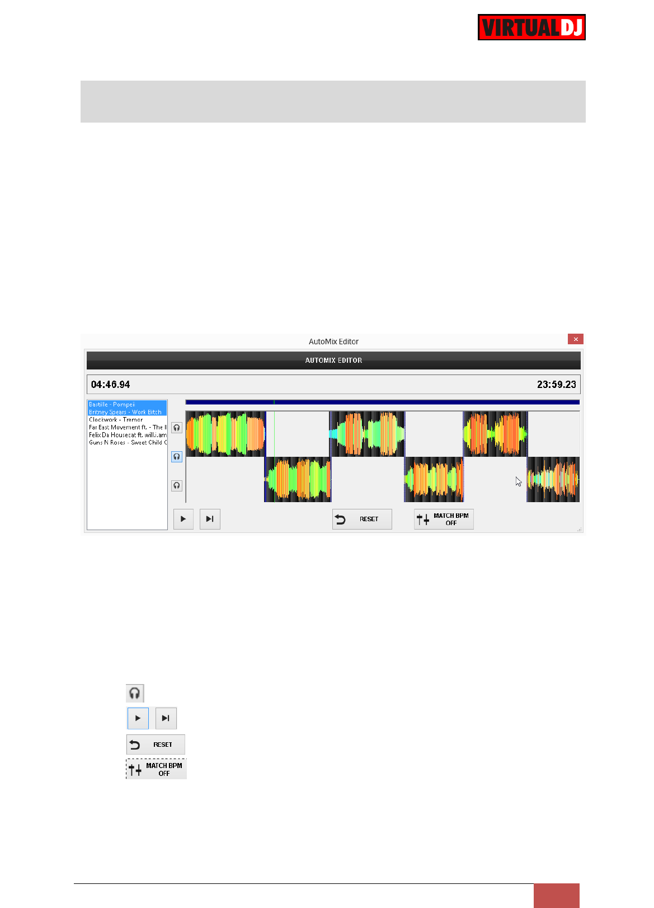Click the RESET image in the legend
The image size is (654, 908).
pyautogui.click(x=156, y=745)
